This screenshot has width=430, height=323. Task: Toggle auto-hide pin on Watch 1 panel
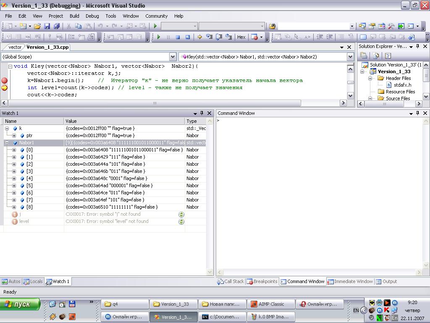coord(202,113)
